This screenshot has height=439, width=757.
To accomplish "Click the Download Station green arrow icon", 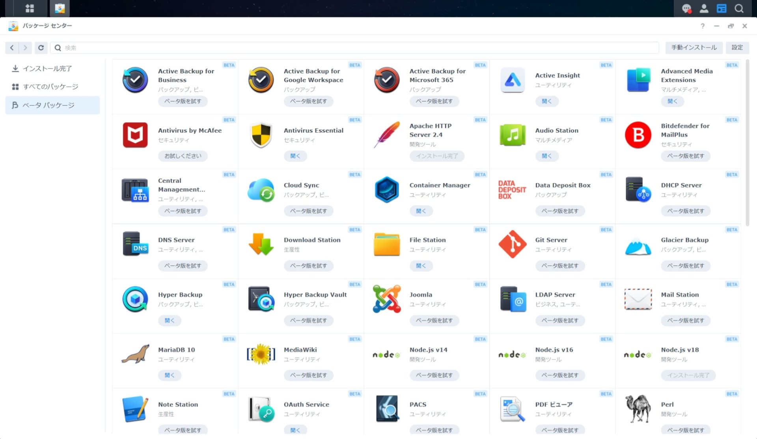I will click(261, 244).
